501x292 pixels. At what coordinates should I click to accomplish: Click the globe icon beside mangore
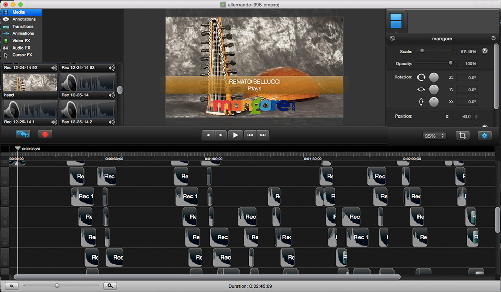392,38
